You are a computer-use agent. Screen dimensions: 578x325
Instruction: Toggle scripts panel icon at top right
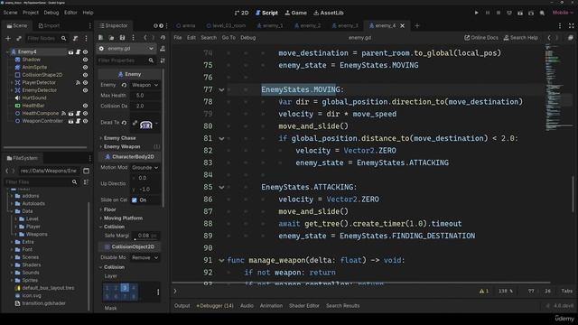(x=570, y=38)
